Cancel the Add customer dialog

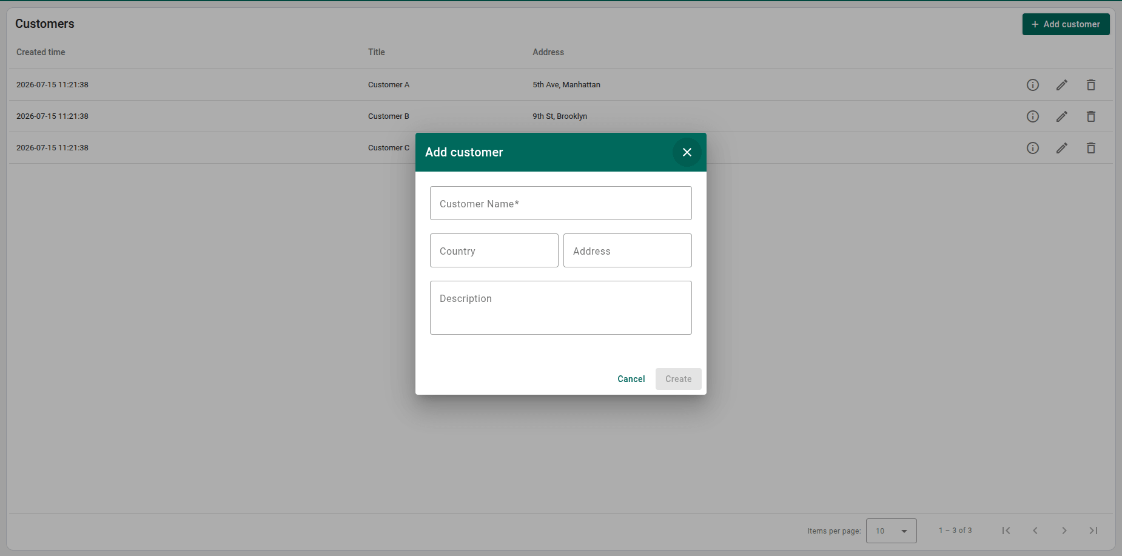[631, 379]
